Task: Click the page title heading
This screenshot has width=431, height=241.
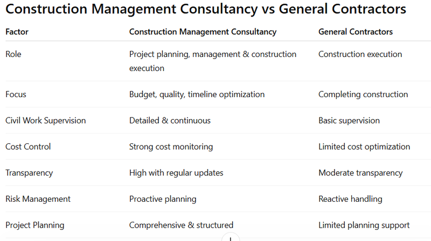Action: coord(206,10)
